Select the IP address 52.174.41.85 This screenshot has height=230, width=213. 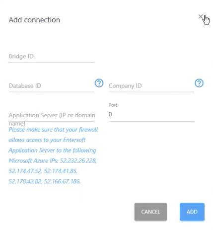[x=61, y=171]
